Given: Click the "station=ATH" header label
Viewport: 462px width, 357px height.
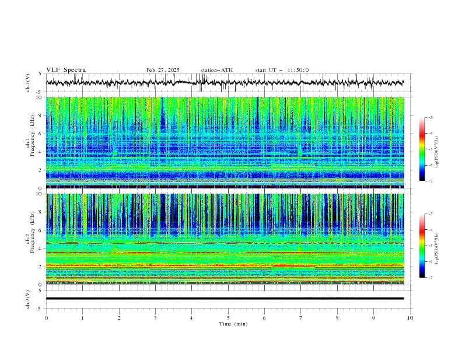Looking at the screenshot, I should pos(216,70).
